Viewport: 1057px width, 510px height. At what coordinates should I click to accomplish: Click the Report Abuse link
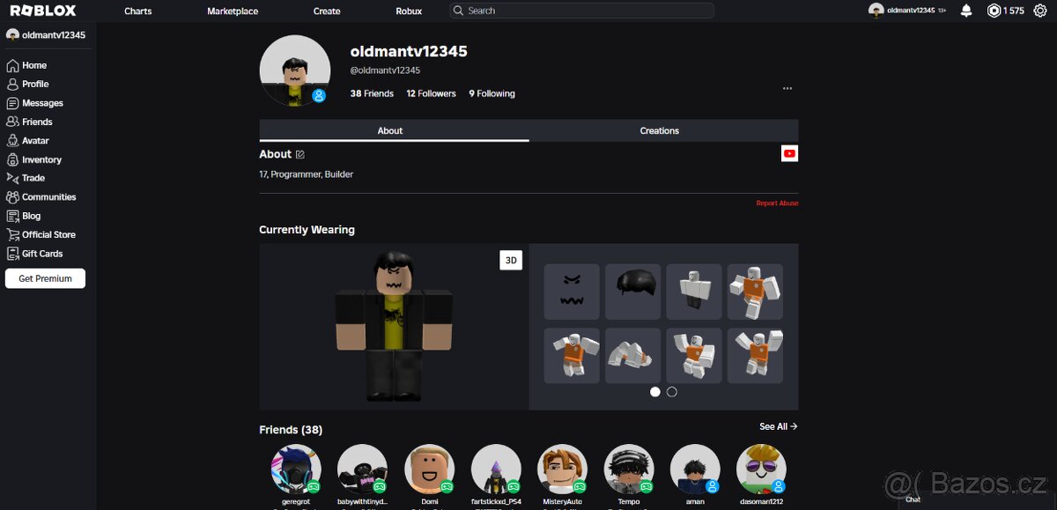777,203
